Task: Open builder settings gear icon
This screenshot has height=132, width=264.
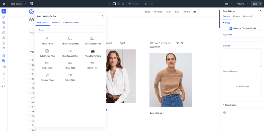Action: click(x=4, y=4)
